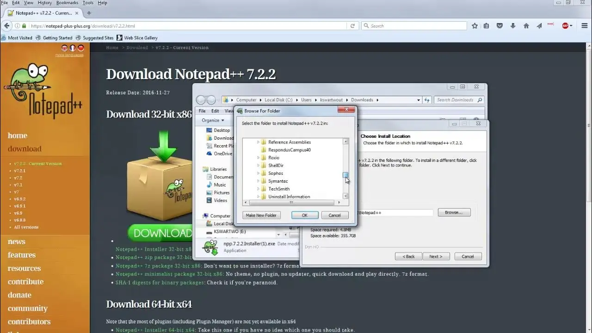Click the OneDrive cloud icon in Explorer

click(x=209, y=154)
